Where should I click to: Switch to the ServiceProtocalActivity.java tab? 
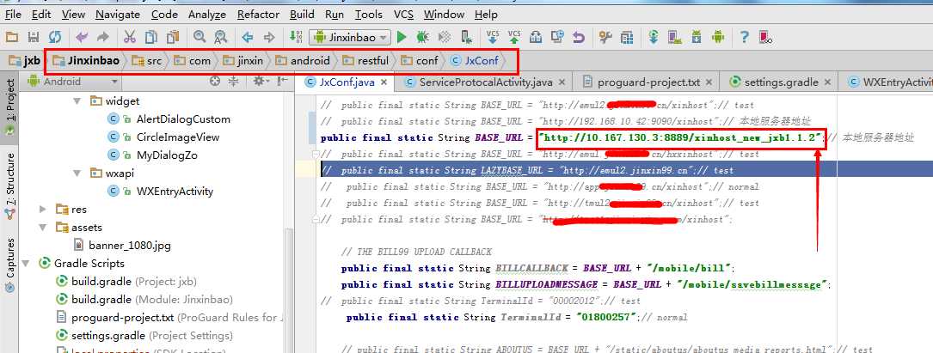(x=486, y=82)
